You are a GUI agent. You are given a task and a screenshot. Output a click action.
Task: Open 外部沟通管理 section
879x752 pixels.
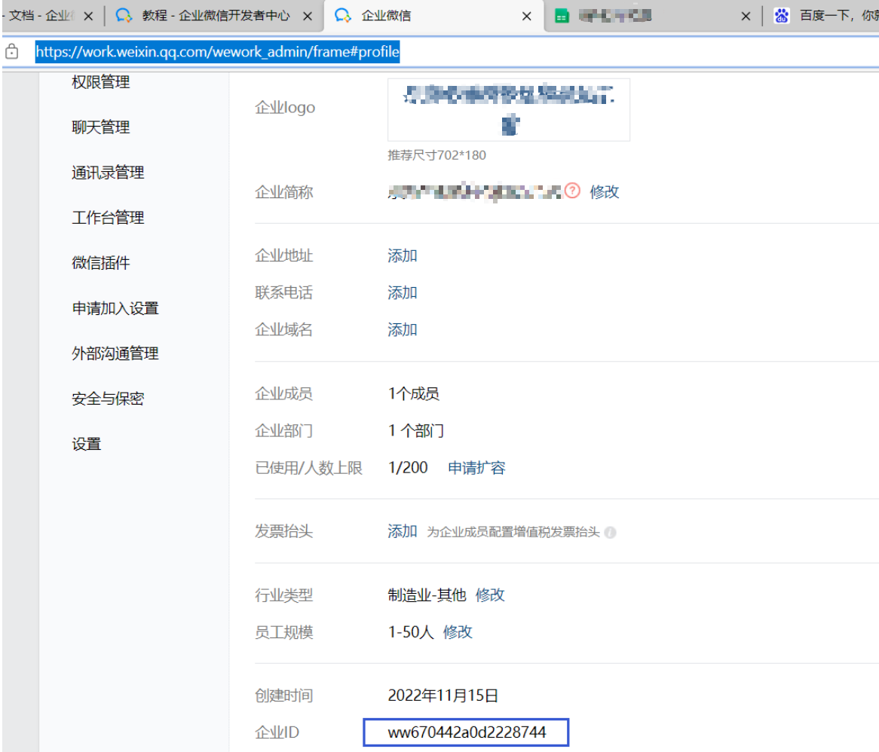tap(115, 353)
